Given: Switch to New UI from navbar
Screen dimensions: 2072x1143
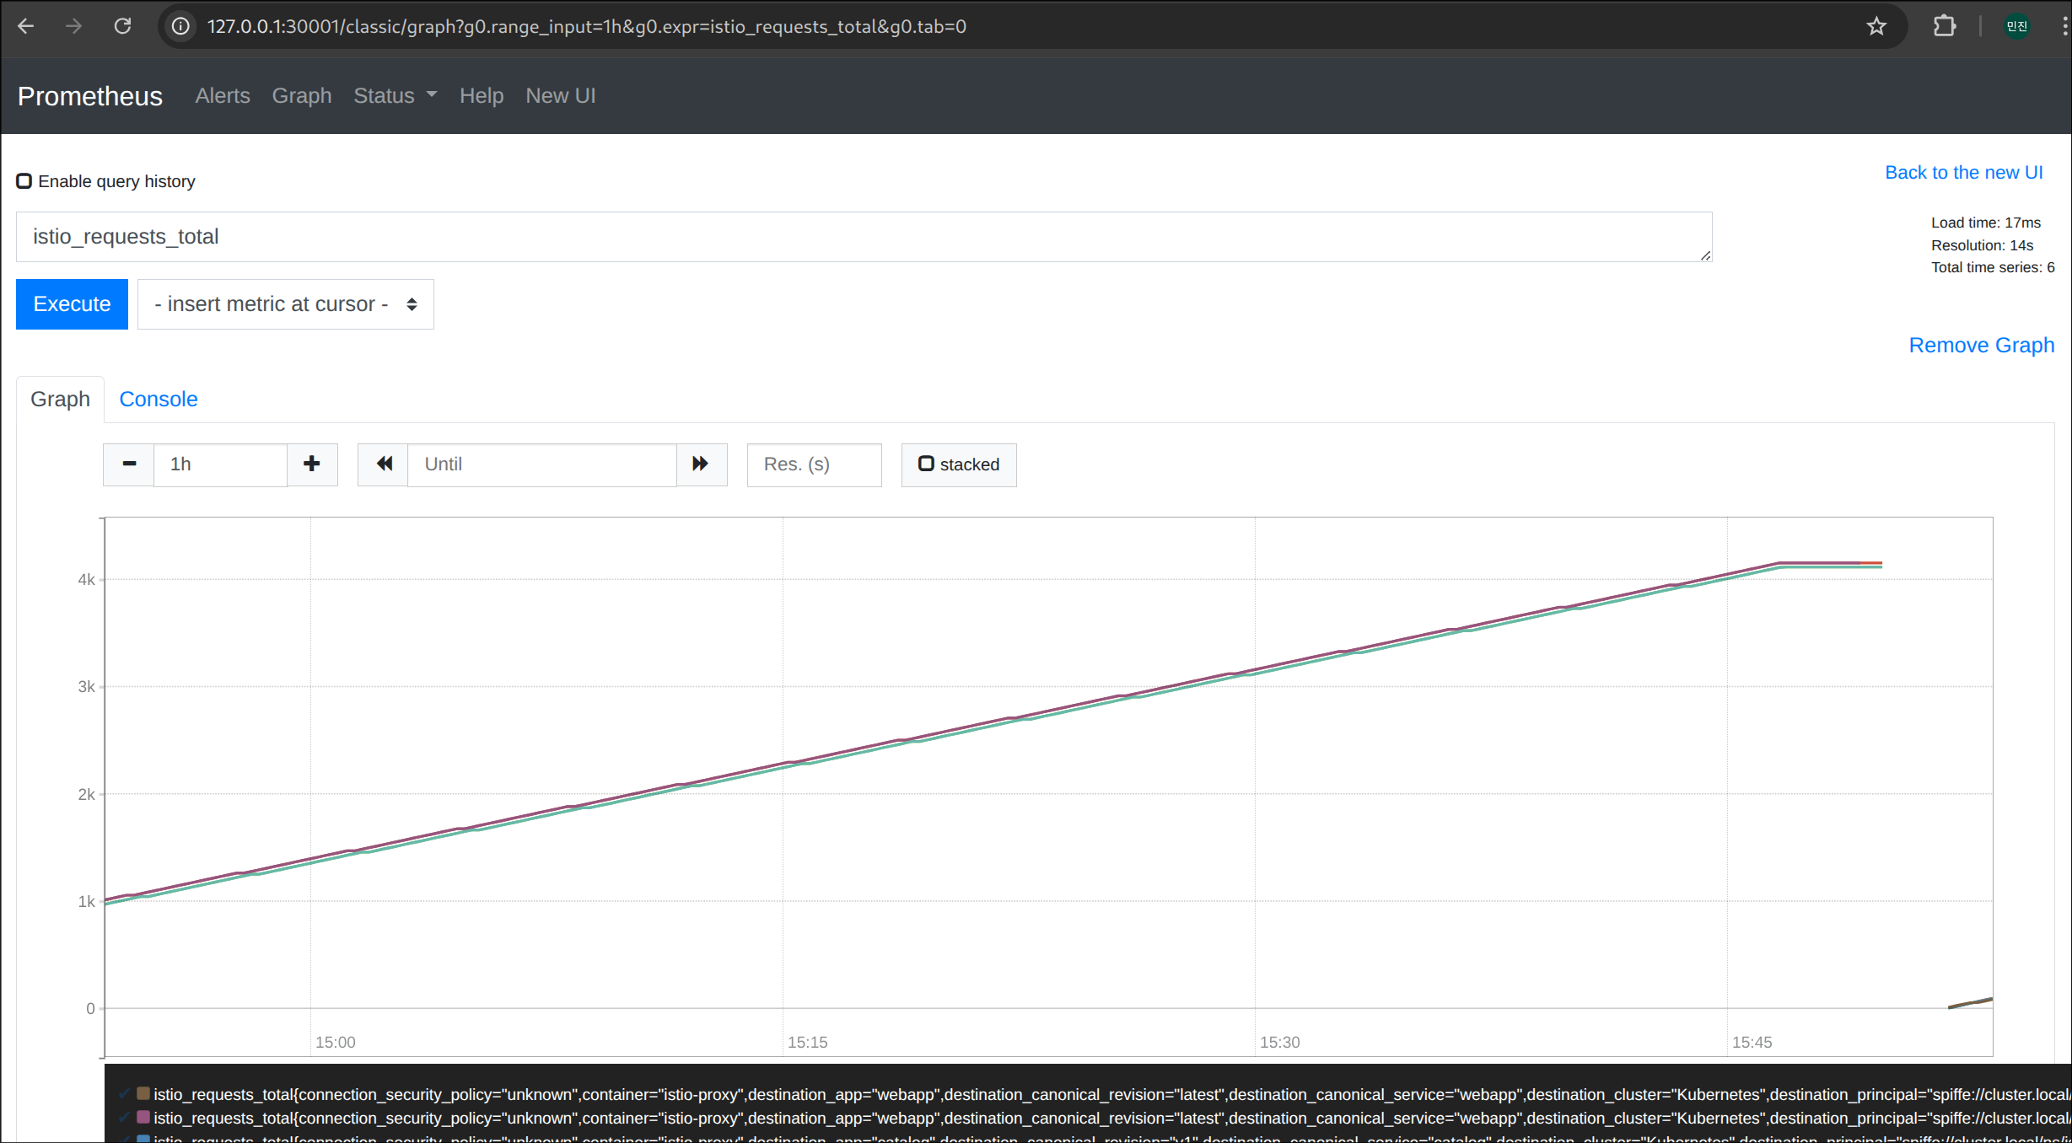Looking at the screenshot, I should (561, 95).
